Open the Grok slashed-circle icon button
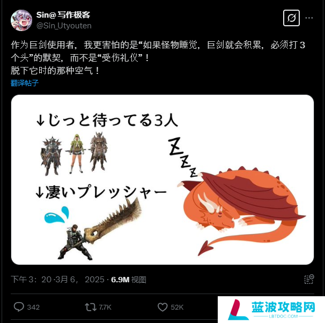Screen dimensions: 325x323 [x=291, y=18]
